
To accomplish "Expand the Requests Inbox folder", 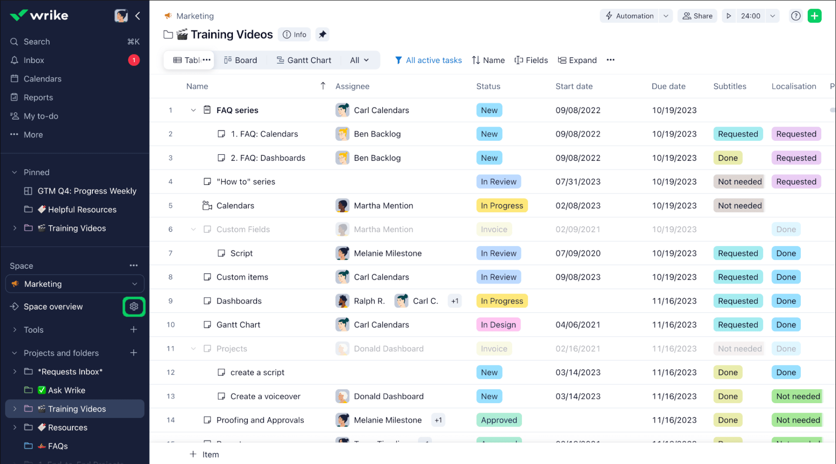I will click(14, 371).
